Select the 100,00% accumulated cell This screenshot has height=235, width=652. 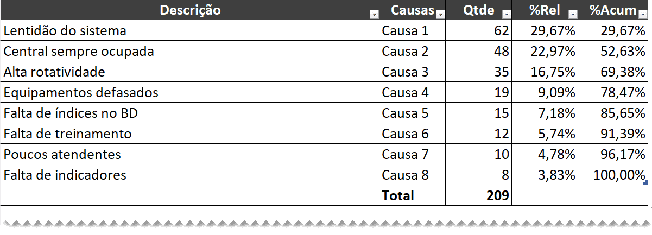pyautogui.click(x=612, y=175)
